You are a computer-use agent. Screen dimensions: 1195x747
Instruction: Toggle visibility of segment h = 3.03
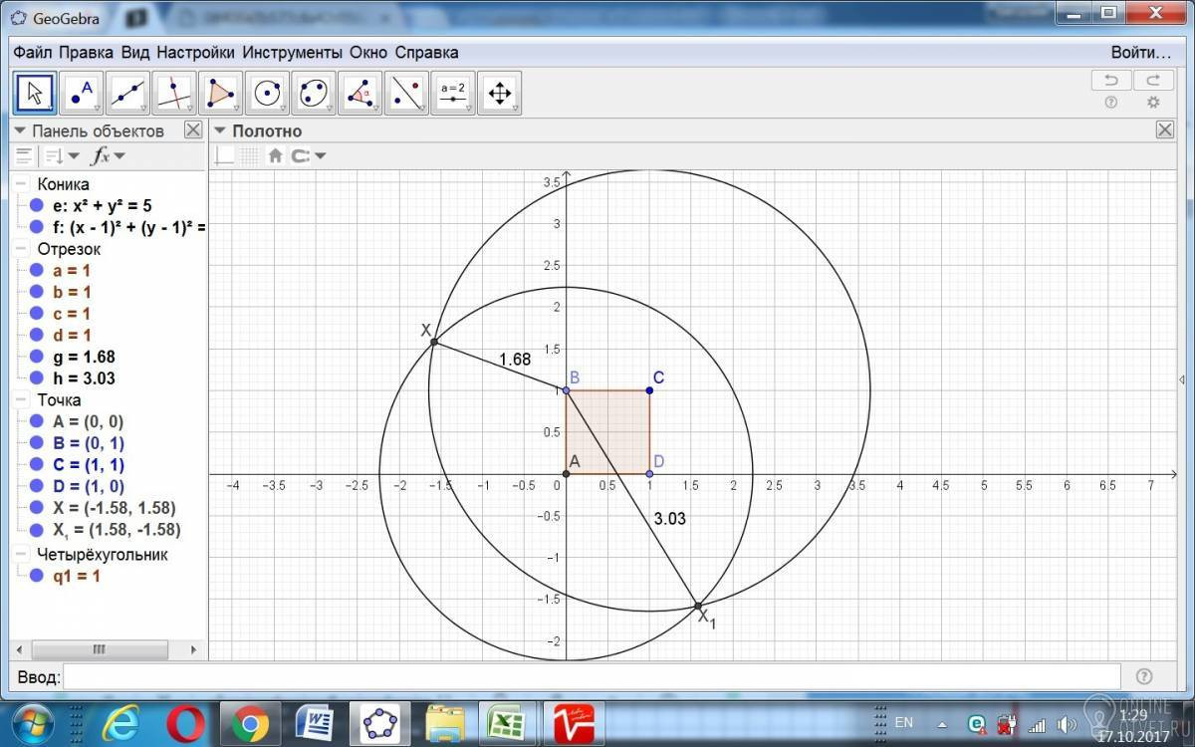click(37, 378)
